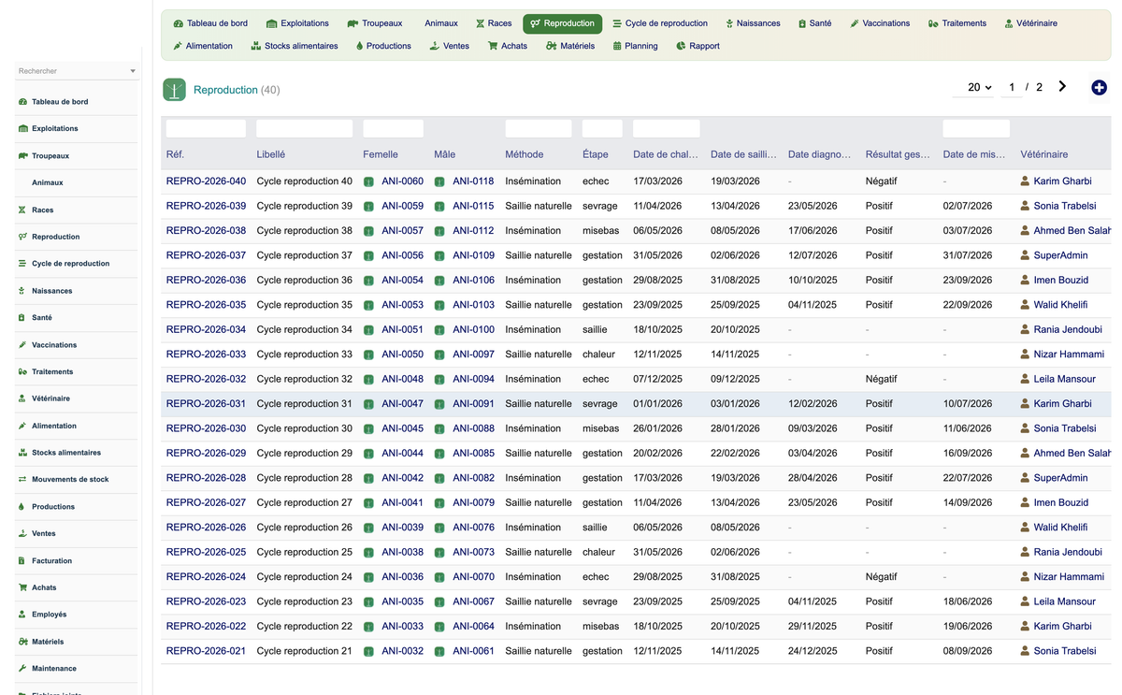Viewport: 1122px width, 695px height.
Task: Click the Planning calendar icon in top menu
Action: coord(617,46)
